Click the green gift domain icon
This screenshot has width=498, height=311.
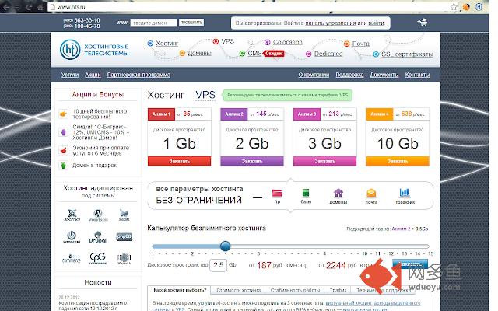tap(63, 166)
